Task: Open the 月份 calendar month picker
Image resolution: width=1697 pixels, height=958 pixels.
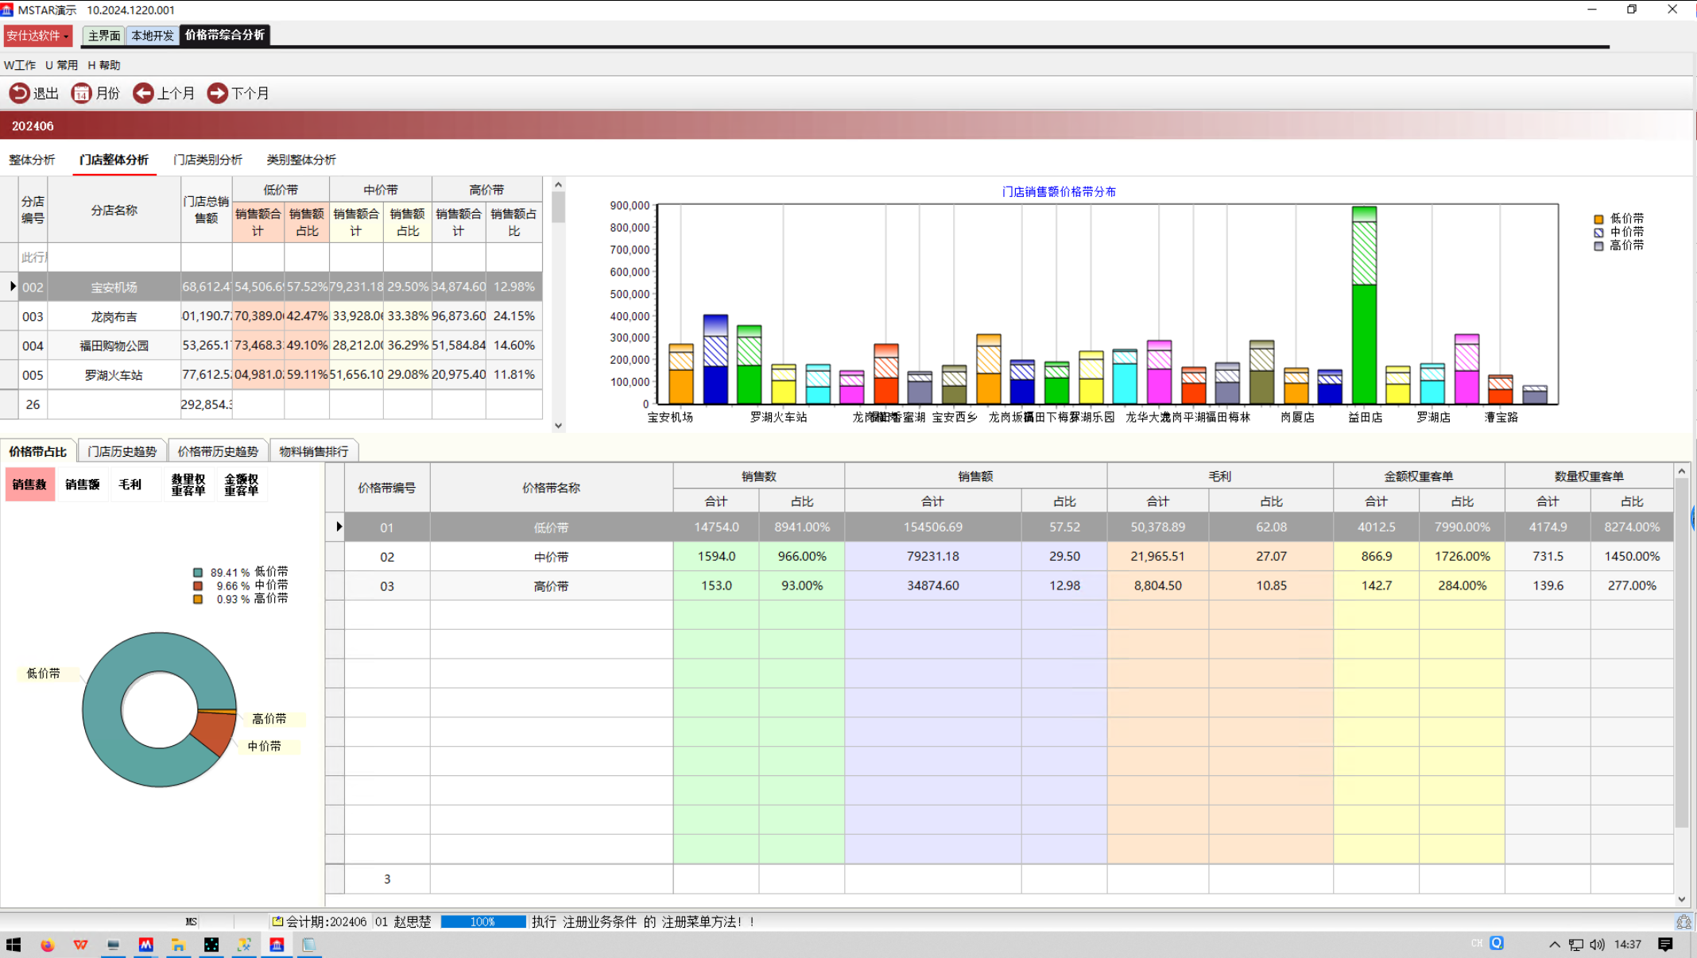Action: 81,93
